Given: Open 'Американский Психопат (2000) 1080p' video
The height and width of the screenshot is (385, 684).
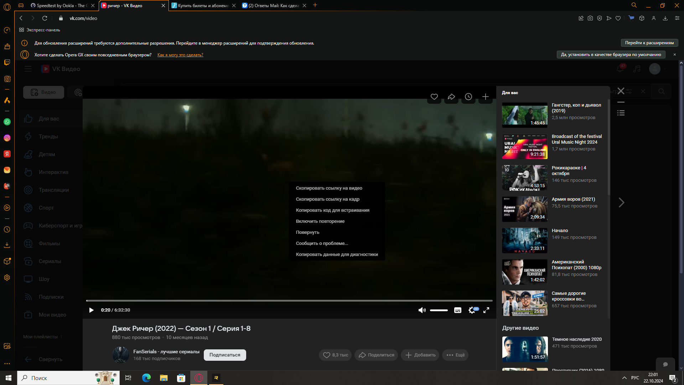Looking at the screenshot, I should (576, 265).
